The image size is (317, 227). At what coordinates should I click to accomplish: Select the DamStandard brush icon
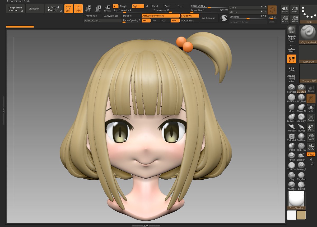coord(292,98)
